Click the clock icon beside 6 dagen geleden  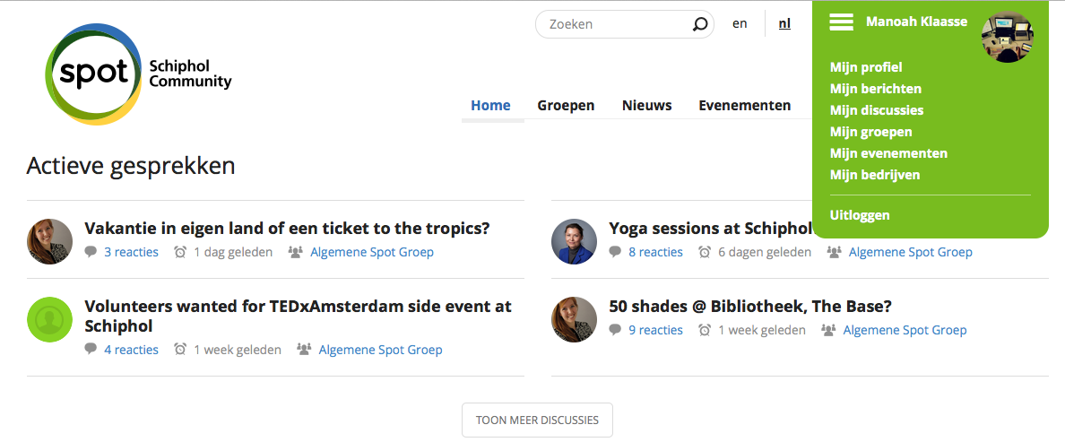point(705,252)
